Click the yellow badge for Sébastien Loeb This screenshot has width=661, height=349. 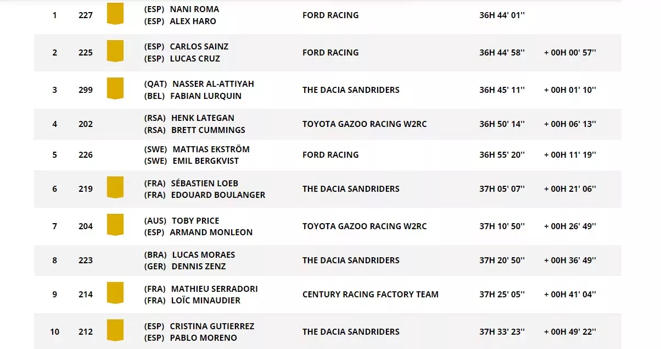(x=115, y=187)
